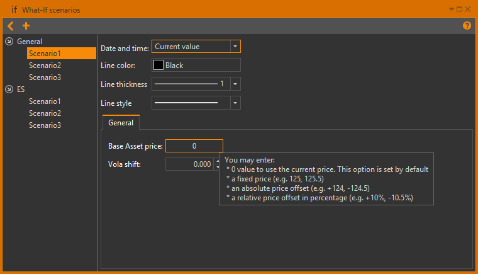Click the black Line color swatch
The image size is (478, 274).
(158, 66)
